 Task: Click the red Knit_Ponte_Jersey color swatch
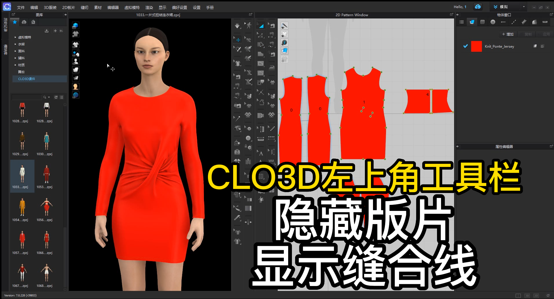(476, 46)
